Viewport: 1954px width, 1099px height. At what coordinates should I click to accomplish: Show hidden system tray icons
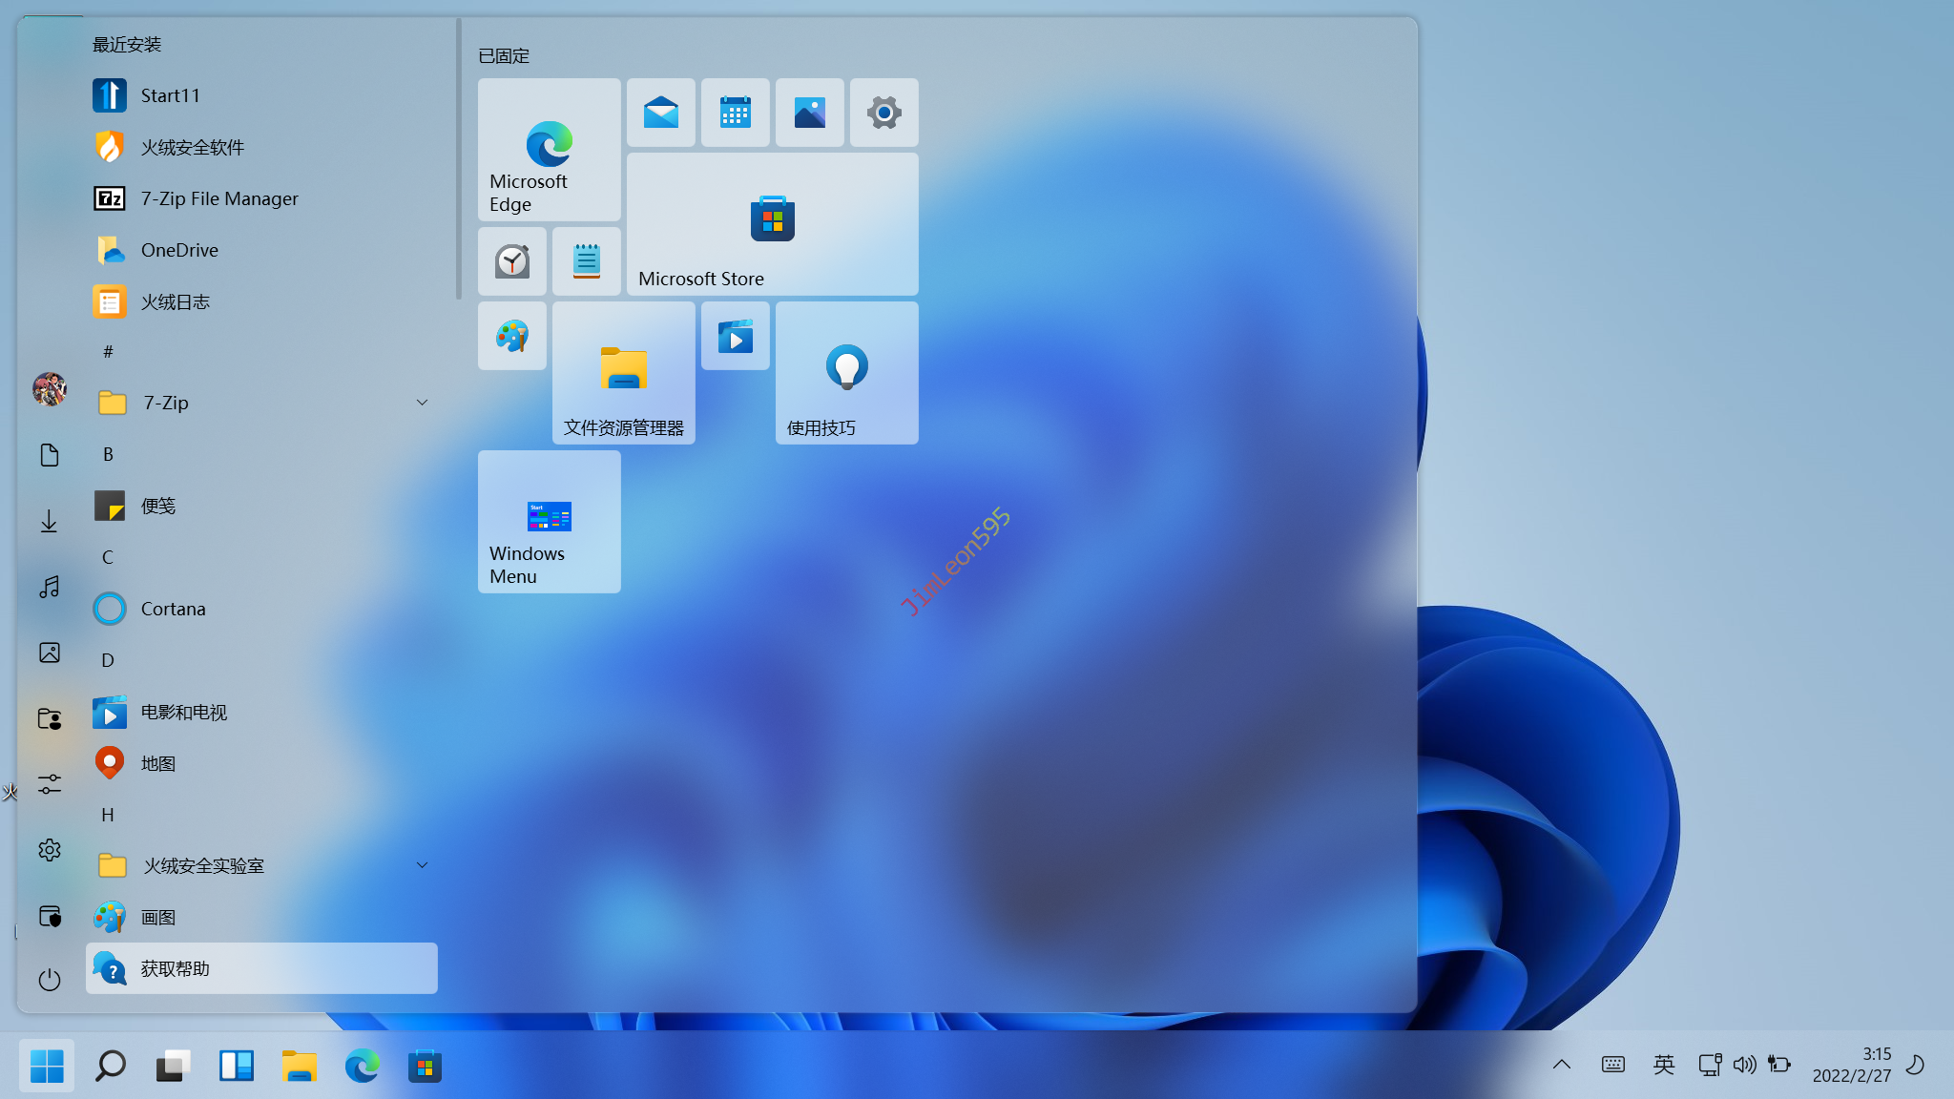[1561, 1065]
